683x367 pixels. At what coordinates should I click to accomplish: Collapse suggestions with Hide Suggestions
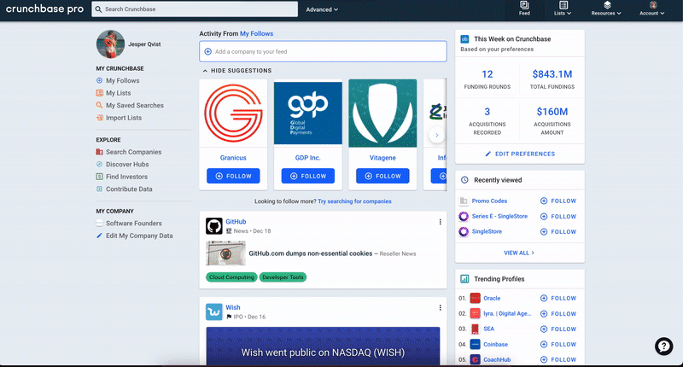coord(237,71)
